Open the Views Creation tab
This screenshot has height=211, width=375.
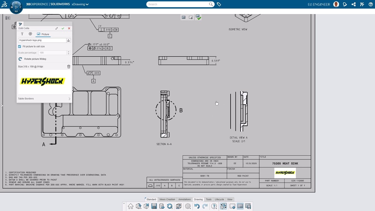point(167,199)
